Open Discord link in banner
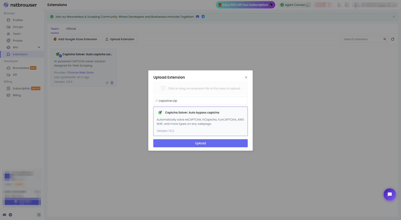401x220 pixels. tap(197, 17)
